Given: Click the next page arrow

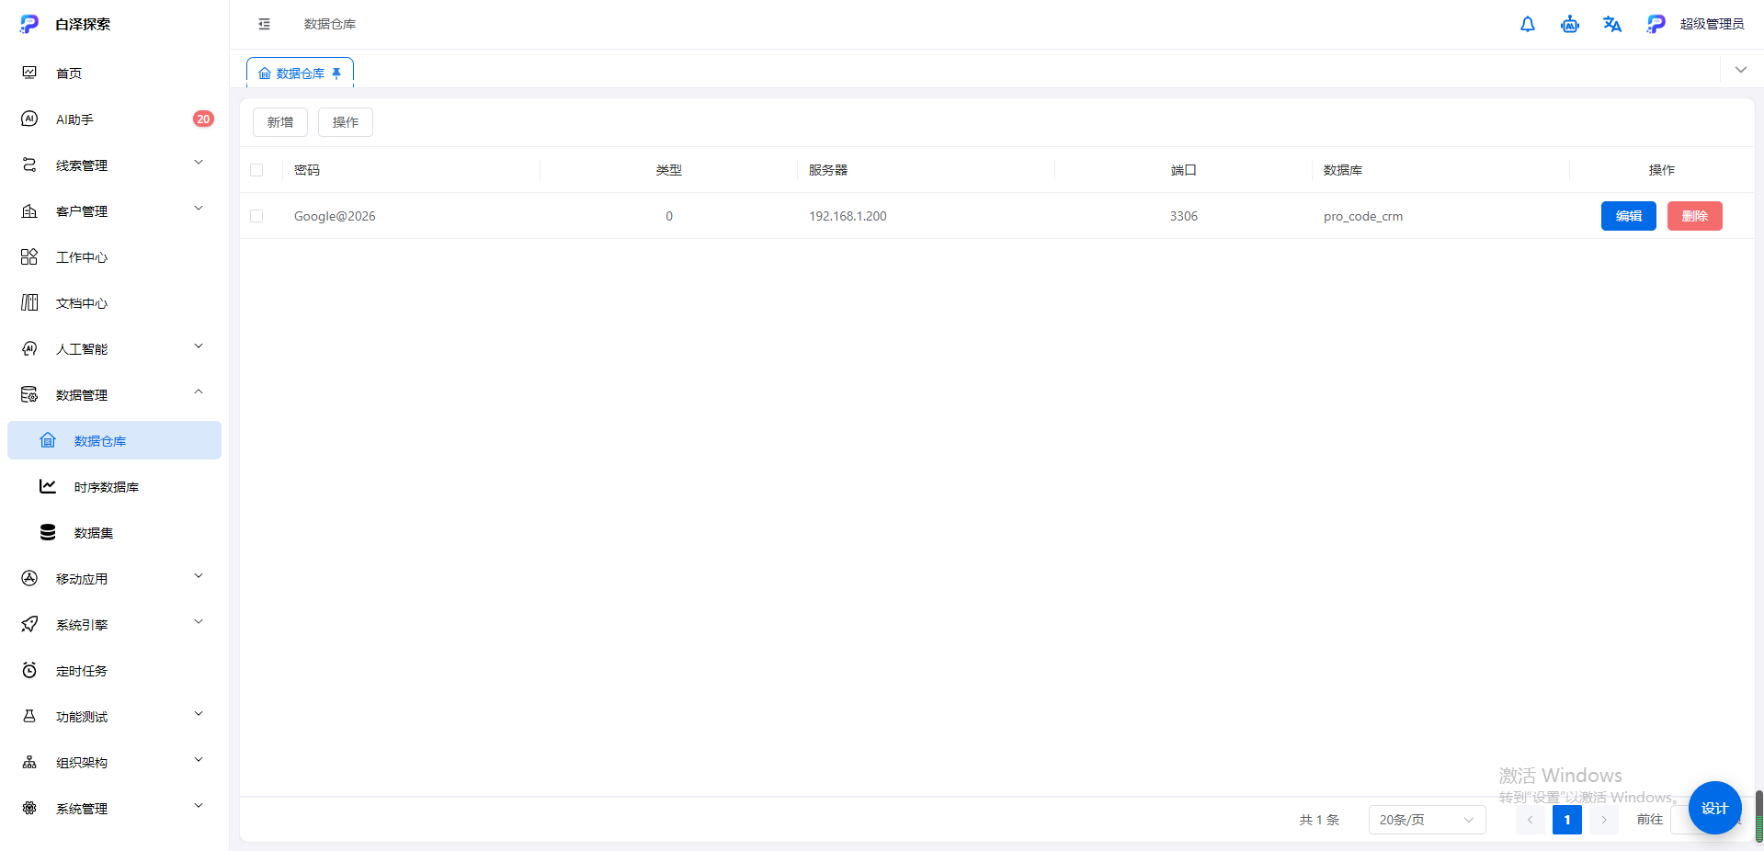Looking at the screenshot, I should click(x=1603, y=820).
